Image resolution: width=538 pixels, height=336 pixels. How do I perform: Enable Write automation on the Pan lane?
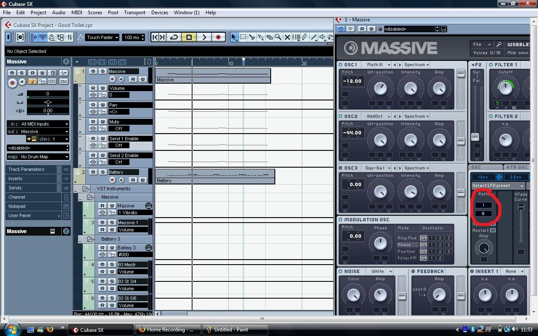(103, 105)
